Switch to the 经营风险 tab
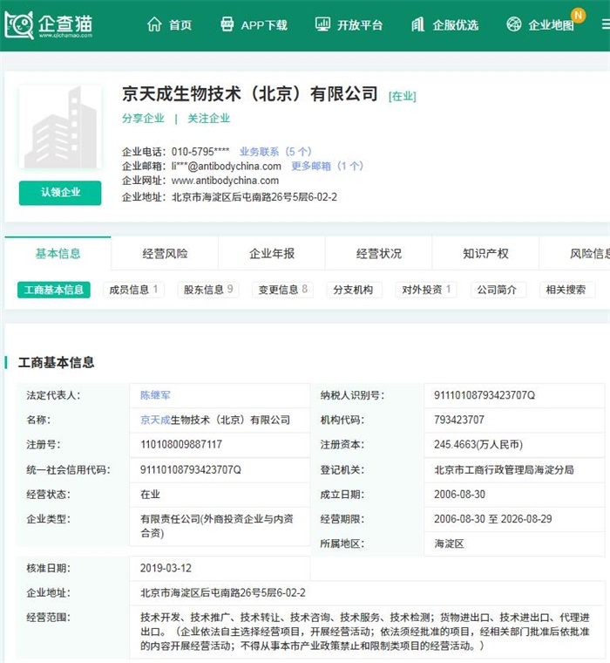 165,253
